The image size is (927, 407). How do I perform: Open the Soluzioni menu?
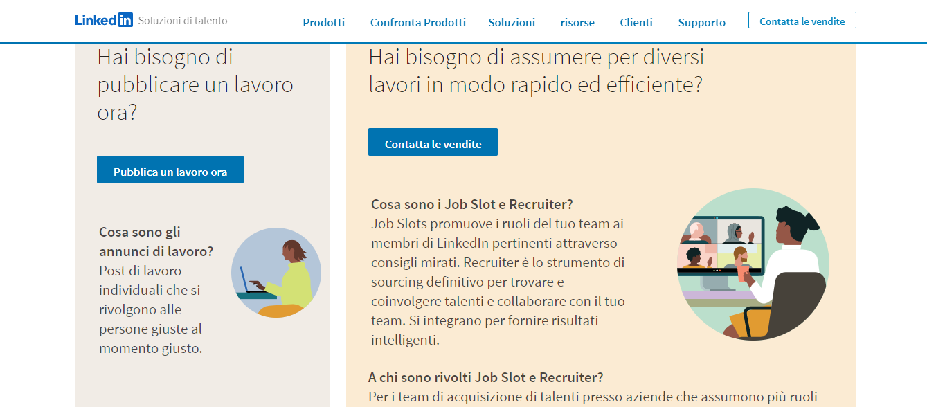pos(512,22)
